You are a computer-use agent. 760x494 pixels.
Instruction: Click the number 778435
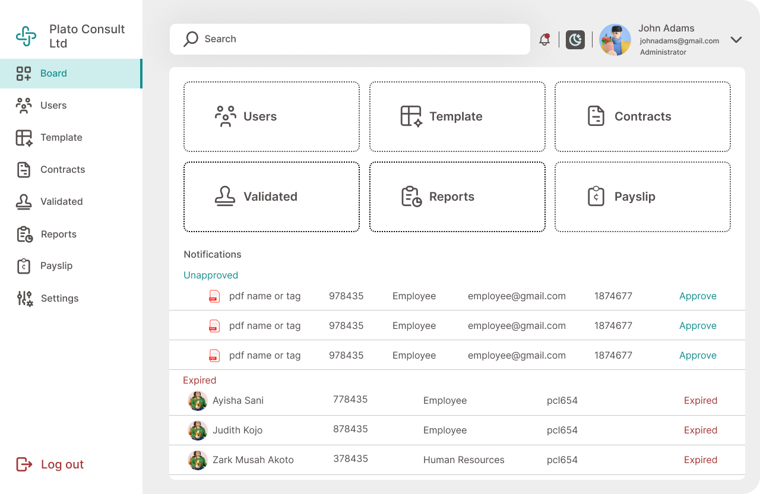point(350,400)
